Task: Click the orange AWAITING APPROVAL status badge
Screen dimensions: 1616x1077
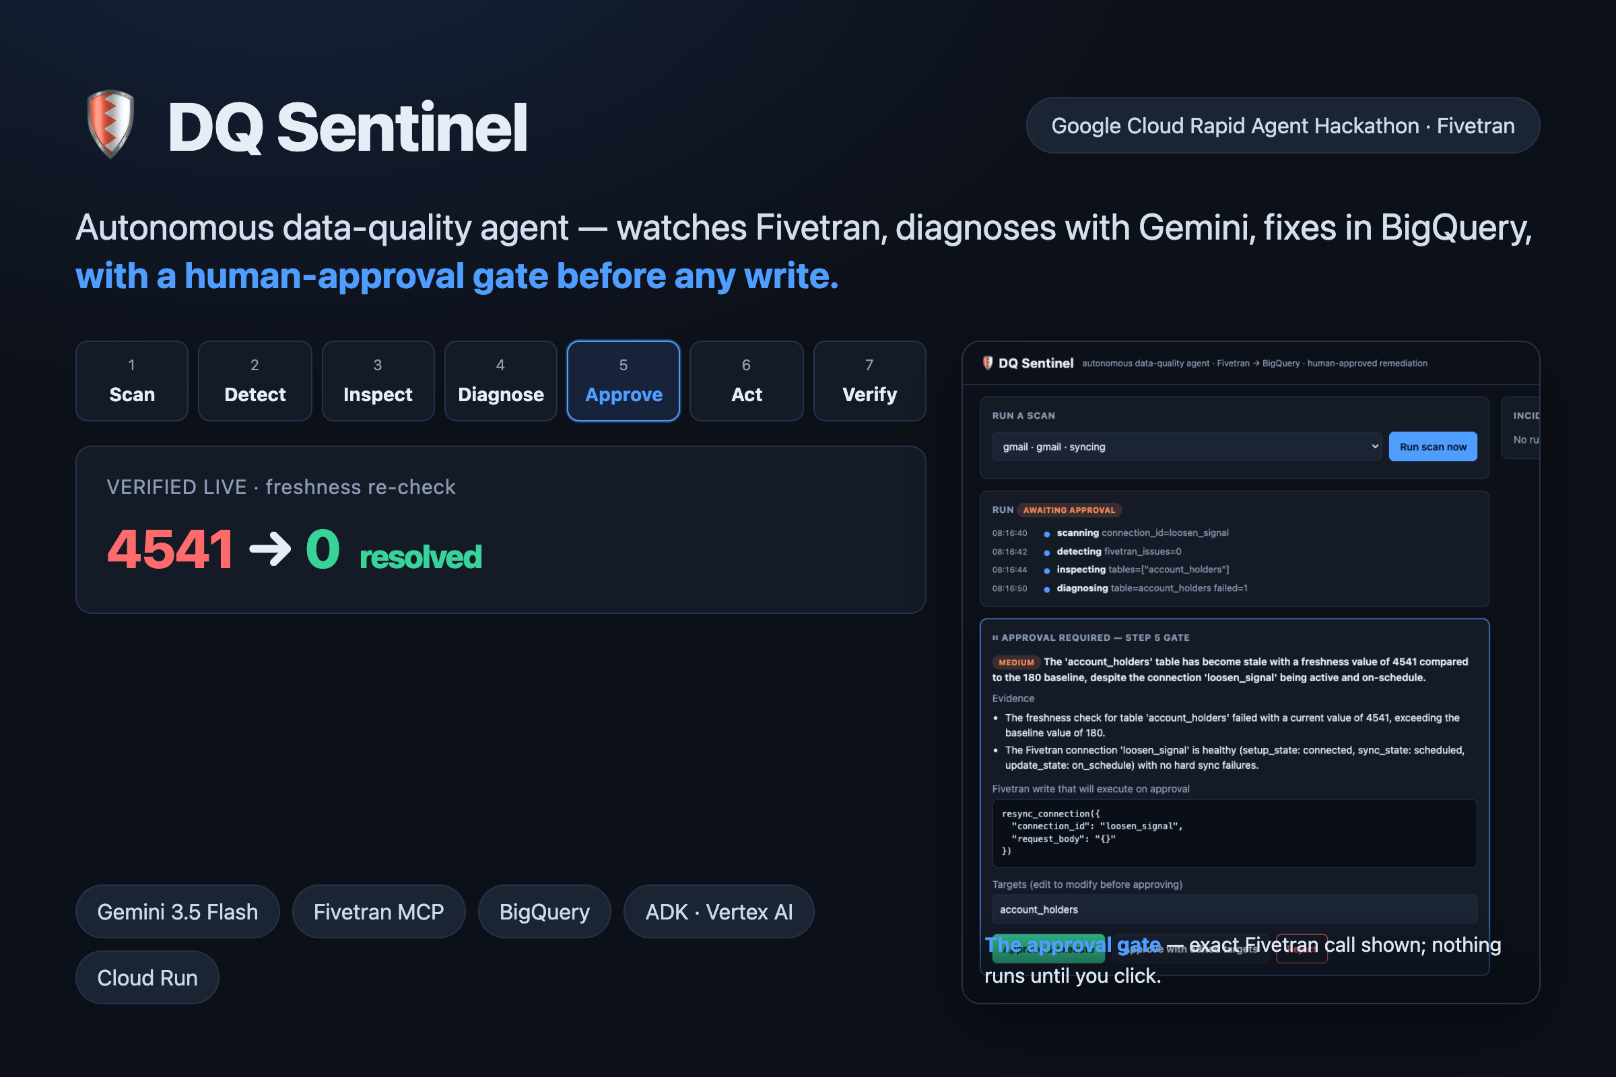Action: click(x=1069, y=510)
